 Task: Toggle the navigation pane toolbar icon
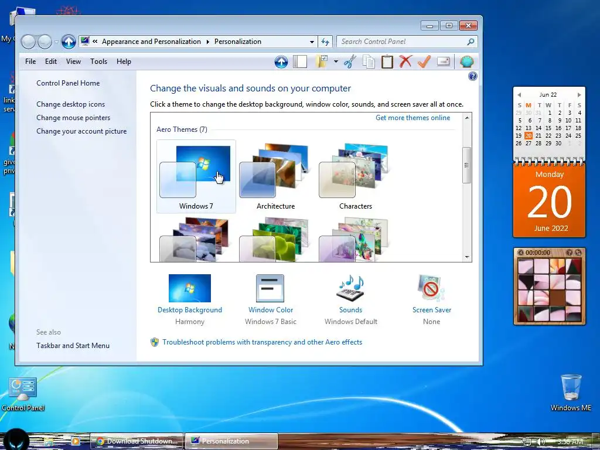pos(300,62)
